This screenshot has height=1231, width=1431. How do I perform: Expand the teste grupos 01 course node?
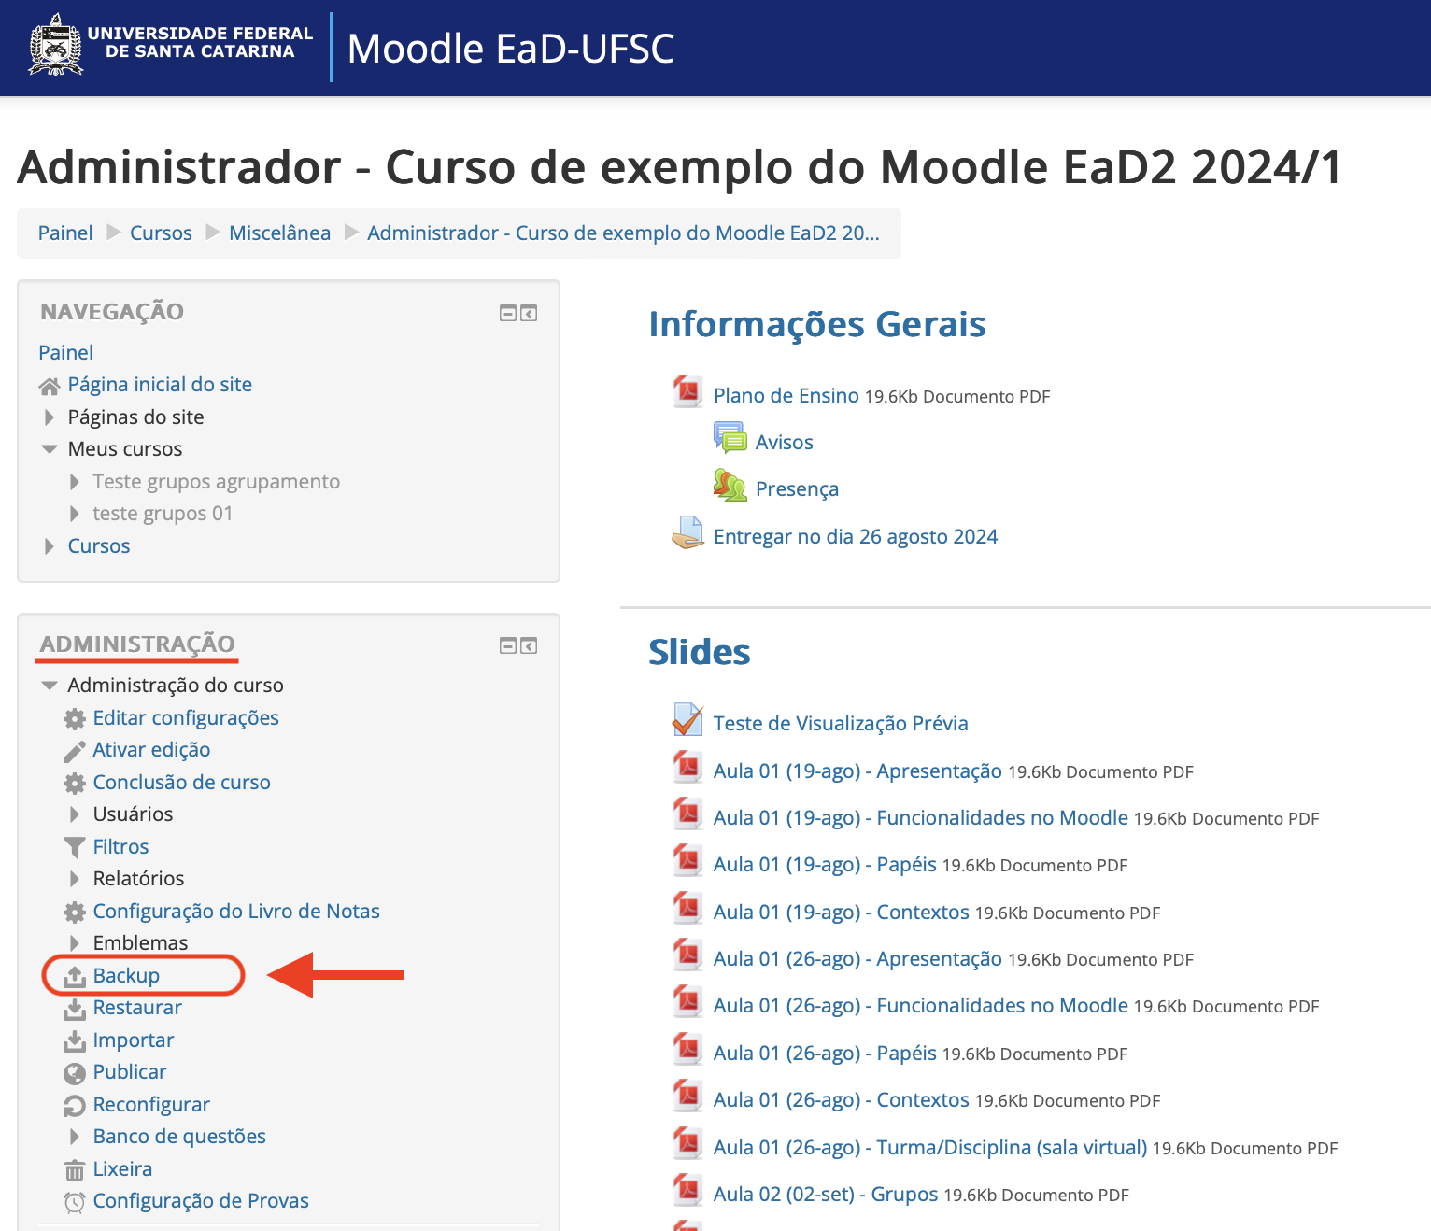[75, 514]
